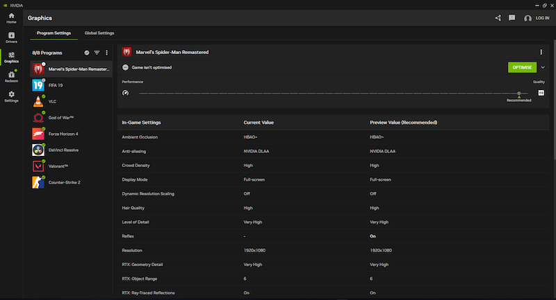This screenshot has height=300, width=556.
Task: Click the performance-quality slider handle
Action: [518, 94]
